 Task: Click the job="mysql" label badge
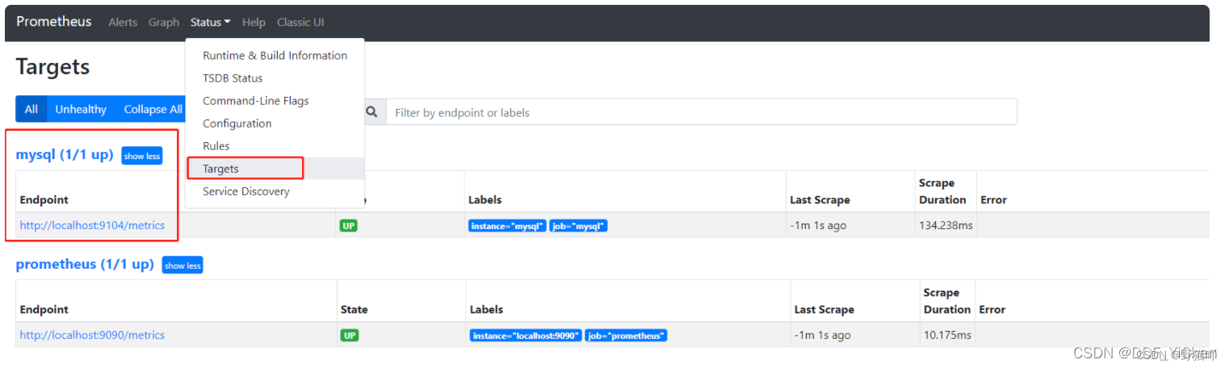(578, 226)
